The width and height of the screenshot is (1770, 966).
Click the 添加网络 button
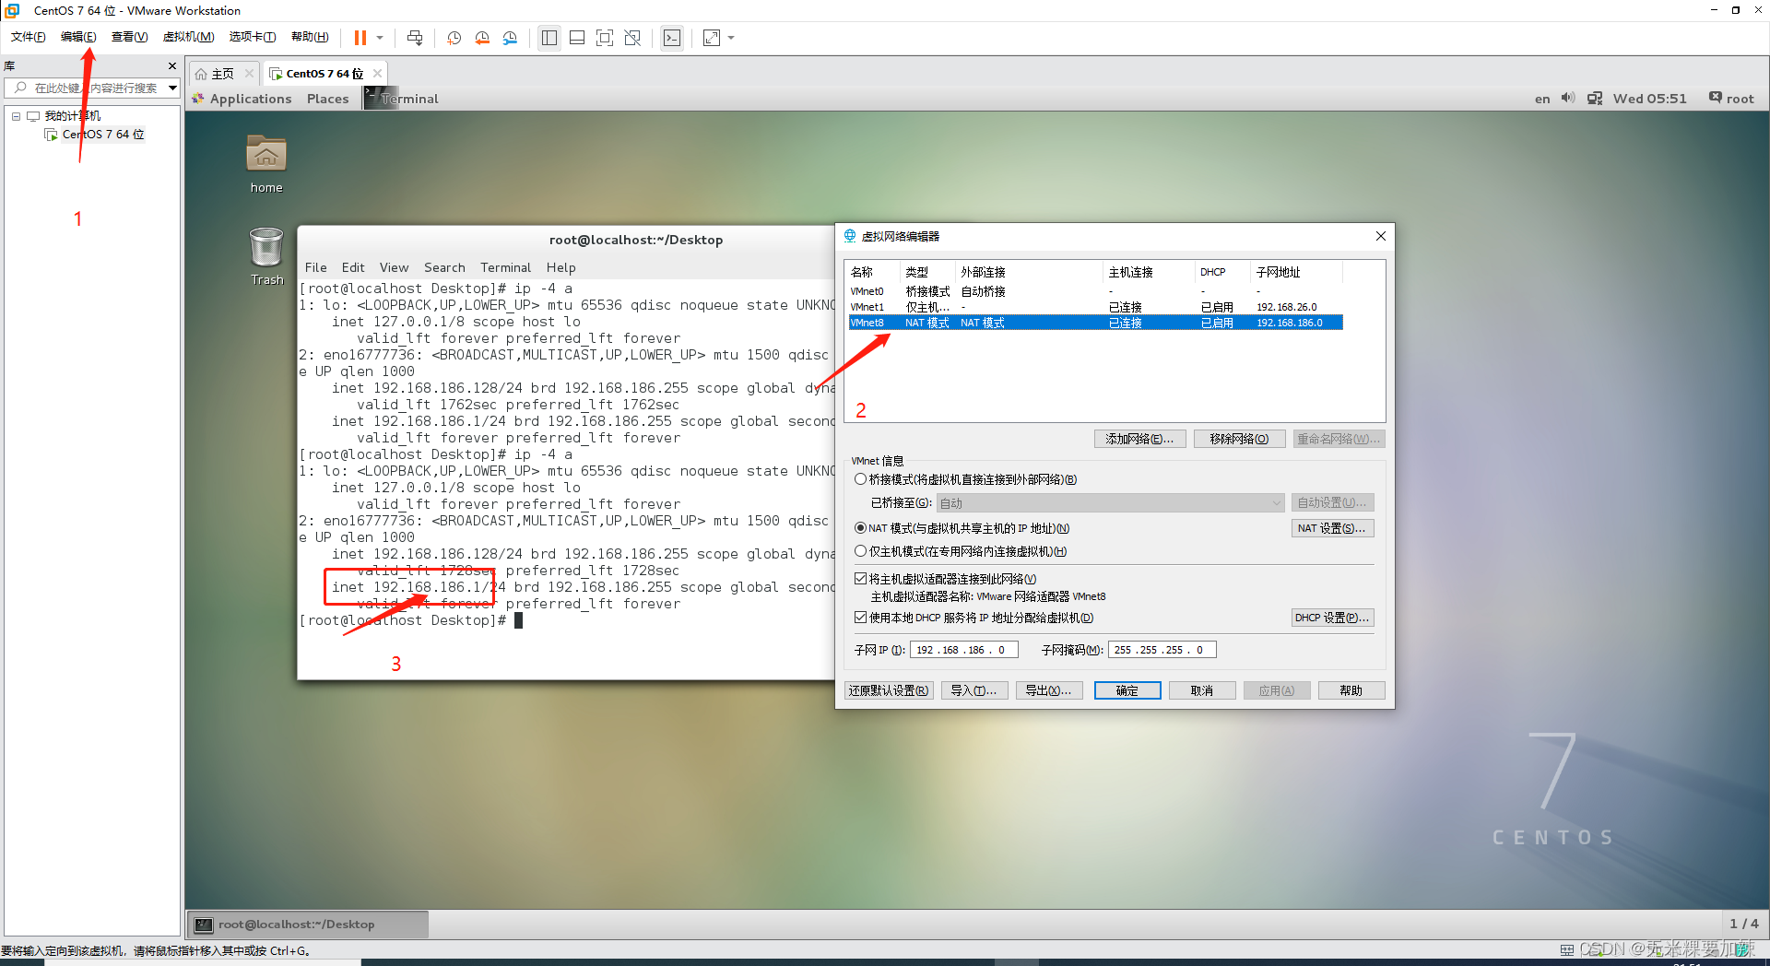pyautogui.click(x=1139, y=438)
